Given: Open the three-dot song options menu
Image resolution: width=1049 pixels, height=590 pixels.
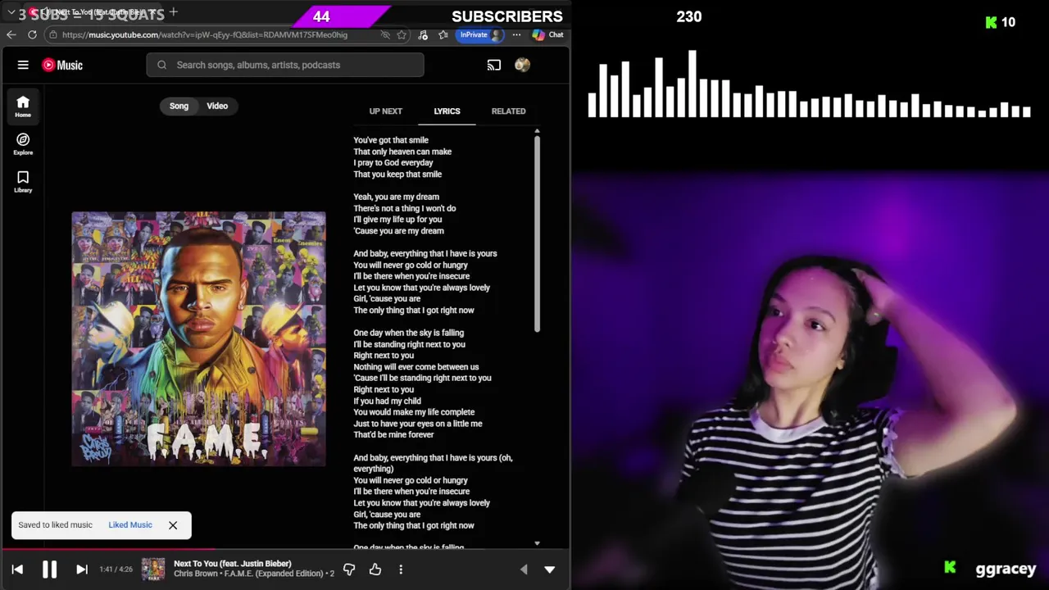Looking at the screenshot, I should tap(401, 570).
